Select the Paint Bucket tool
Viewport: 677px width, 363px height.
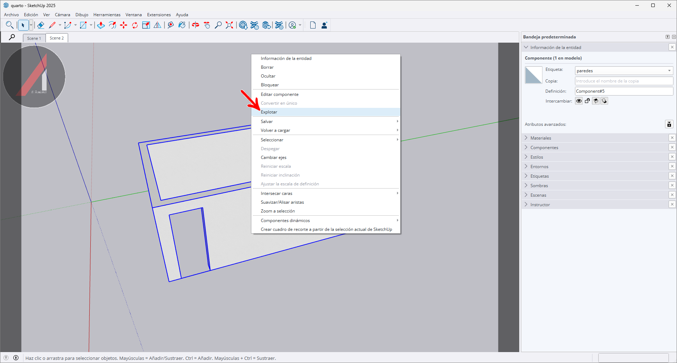(x=182, y=25)
